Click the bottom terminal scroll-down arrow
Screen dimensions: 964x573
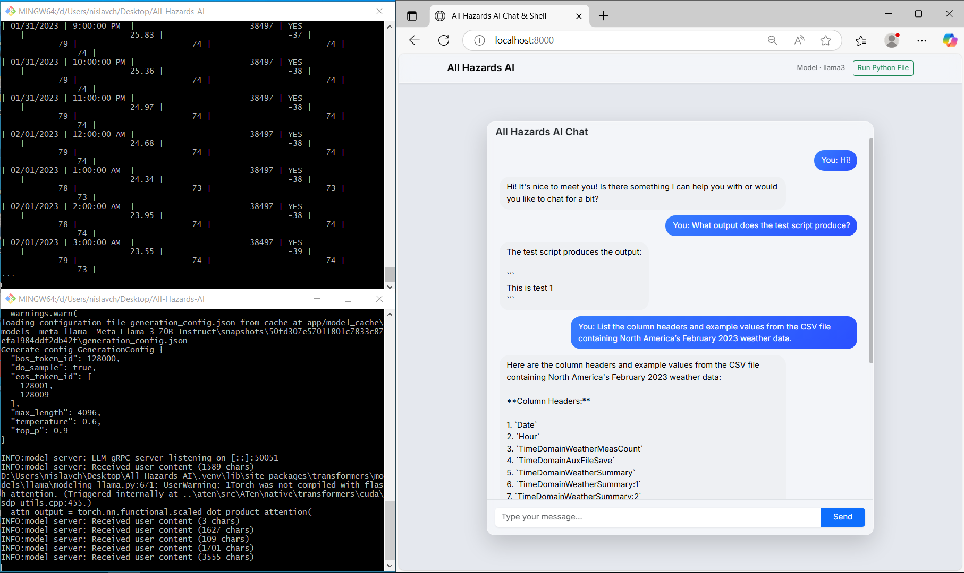390,566
